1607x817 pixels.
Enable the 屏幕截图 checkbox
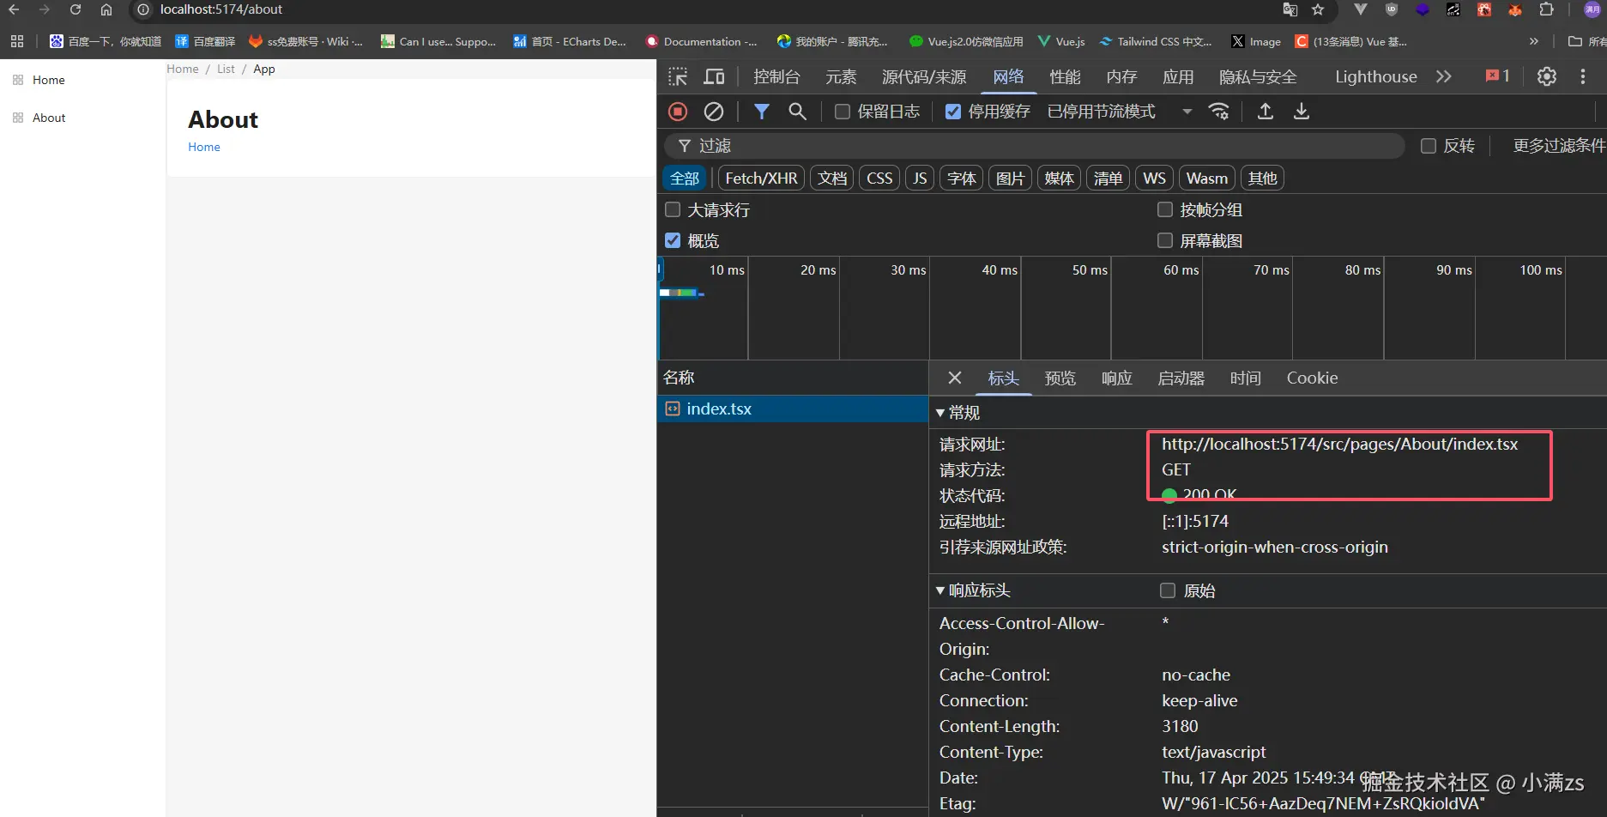[x=1165, y=240]
